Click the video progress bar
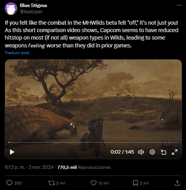The image size is (186, 190). [93, 142]
